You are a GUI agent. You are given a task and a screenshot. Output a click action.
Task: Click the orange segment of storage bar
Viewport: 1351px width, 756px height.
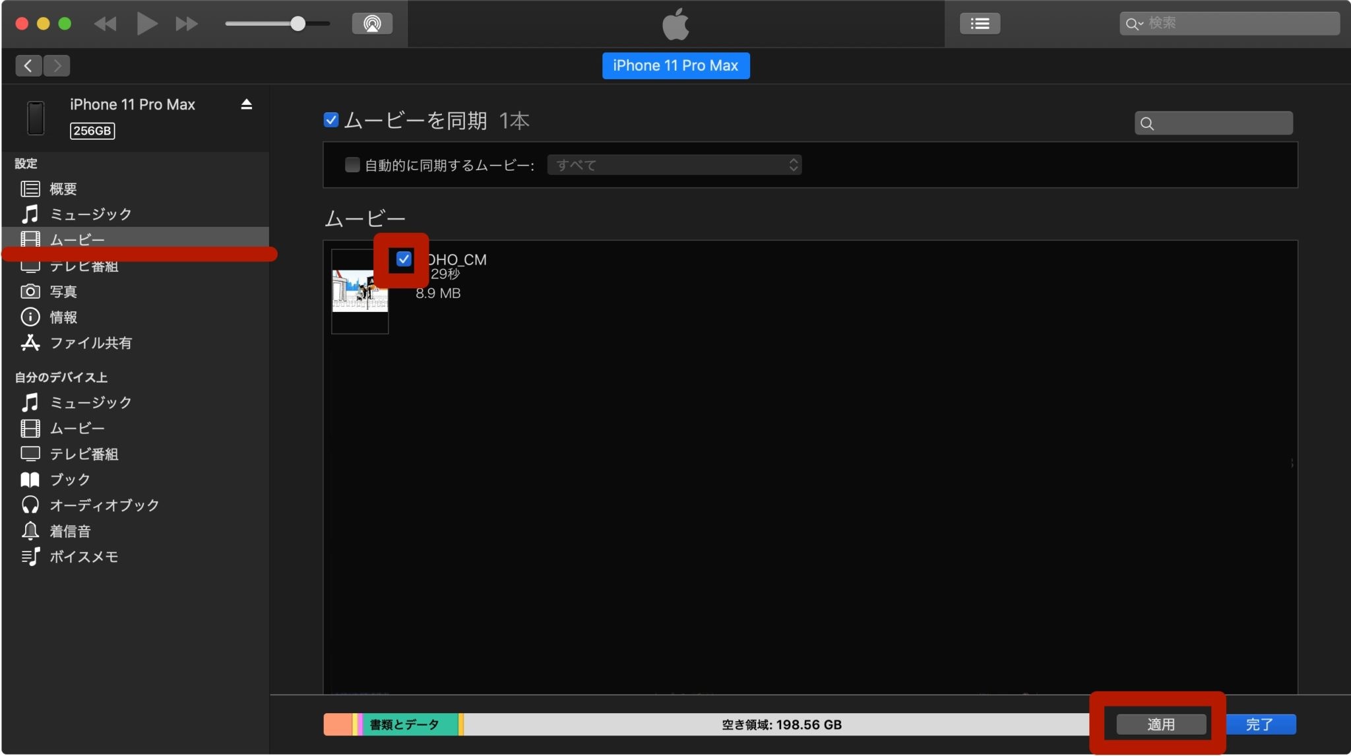pos(338,724)
